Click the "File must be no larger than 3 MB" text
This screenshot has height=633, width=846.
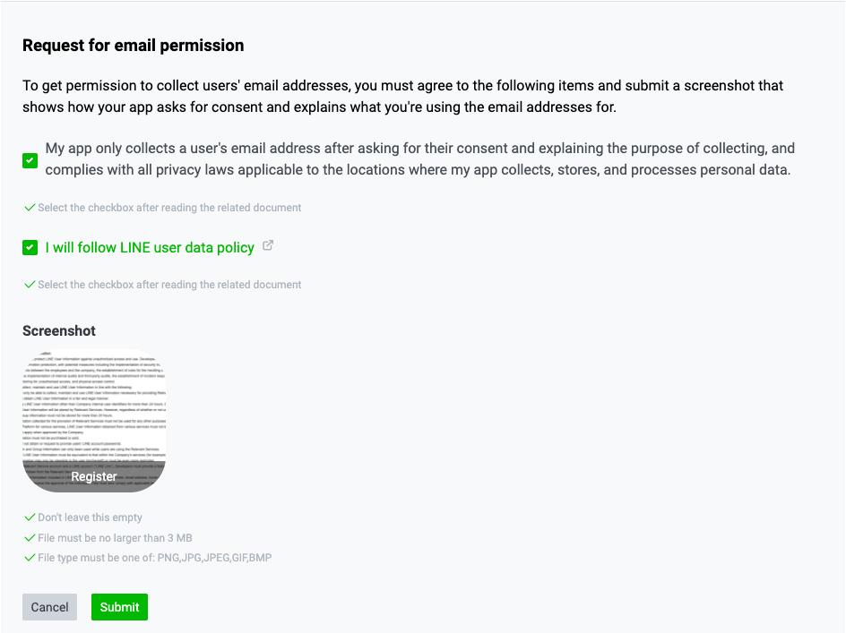(x=115, y=538)
